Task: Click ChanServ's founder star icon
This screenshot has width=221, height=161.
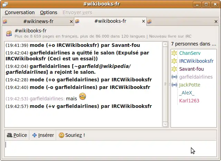Action: (174, 53)
